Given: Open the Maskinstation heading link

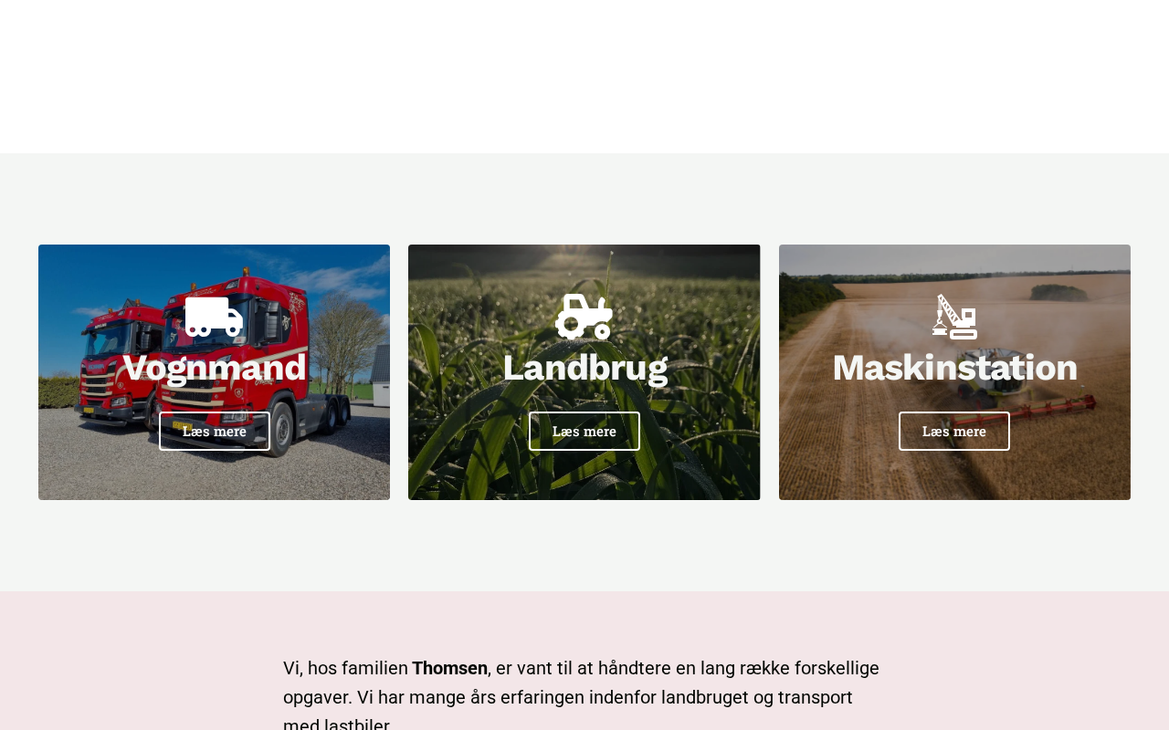Looking at the screenshot, I should tap(954, 368).
